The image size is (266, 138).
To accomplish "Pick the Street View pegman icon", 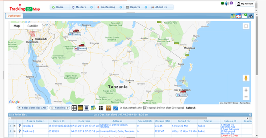I will click(x=246, y=78).
